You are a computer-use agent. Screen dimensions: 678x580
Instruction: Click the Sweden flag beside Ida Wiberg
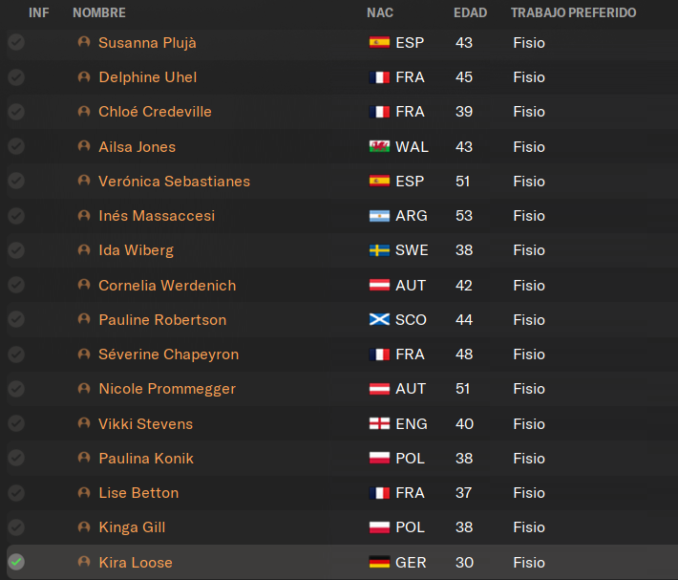coord(379,250)
